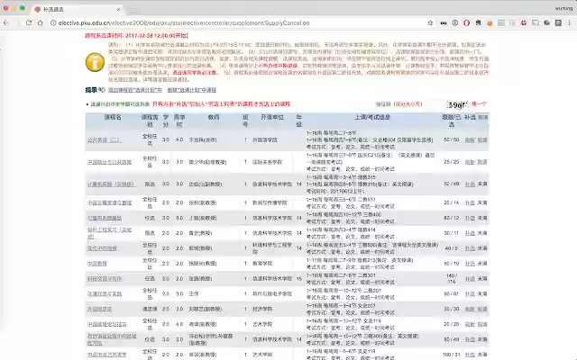Click 刷新 for 公共英语(二) row
Viewport: 577px width, 360px height.
pos(469,139)
